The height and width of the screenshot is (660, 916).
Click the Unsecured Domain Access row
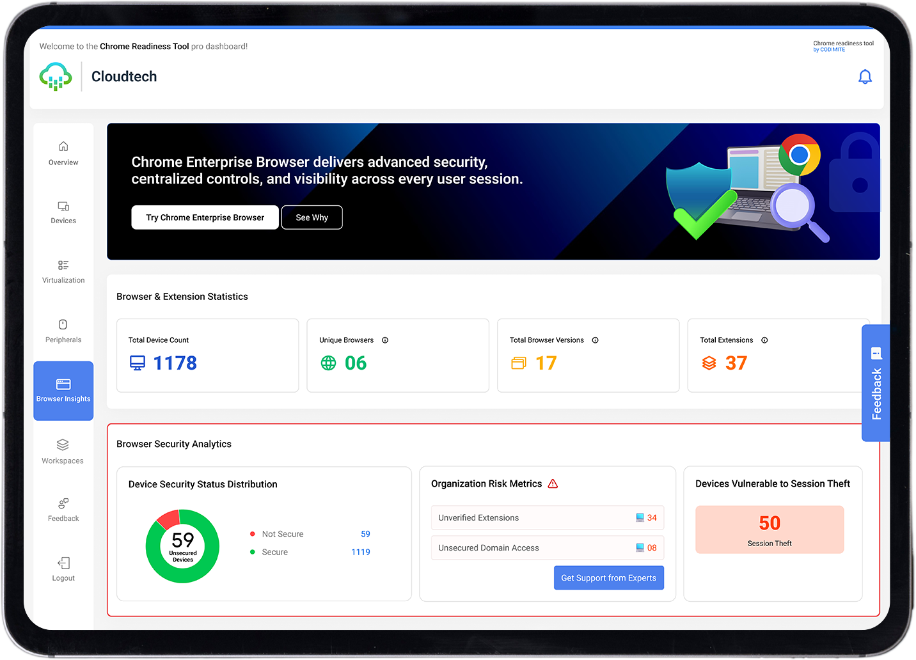coord(548,548)
